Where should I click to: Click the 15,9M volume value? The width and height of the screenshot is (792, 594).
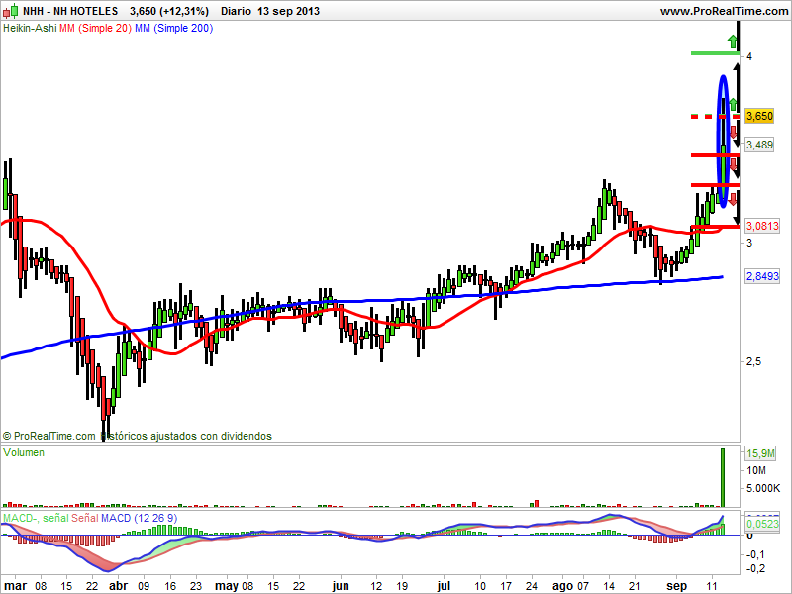760,453
